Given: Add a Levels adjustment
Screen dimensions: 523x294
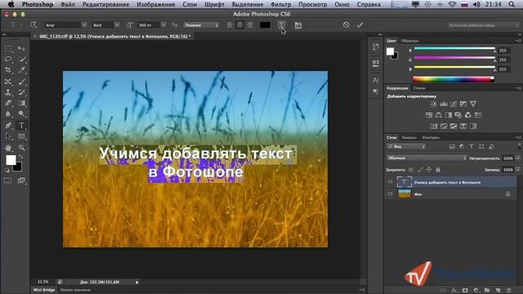Looking at the screenshot, I should click(x=443, y=104).
